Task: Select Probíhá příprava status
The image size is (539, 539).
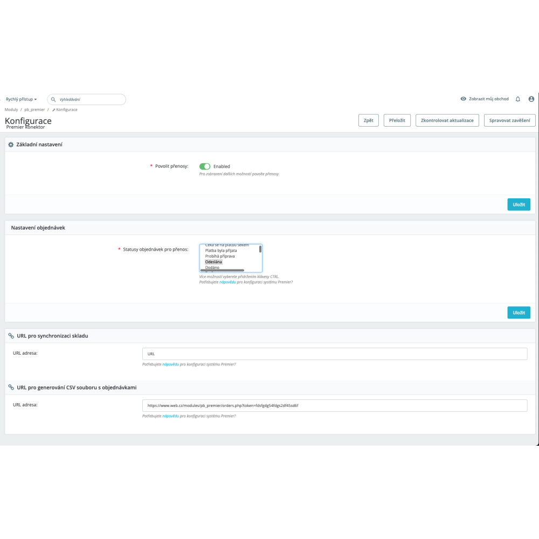Action: point(220,256)
